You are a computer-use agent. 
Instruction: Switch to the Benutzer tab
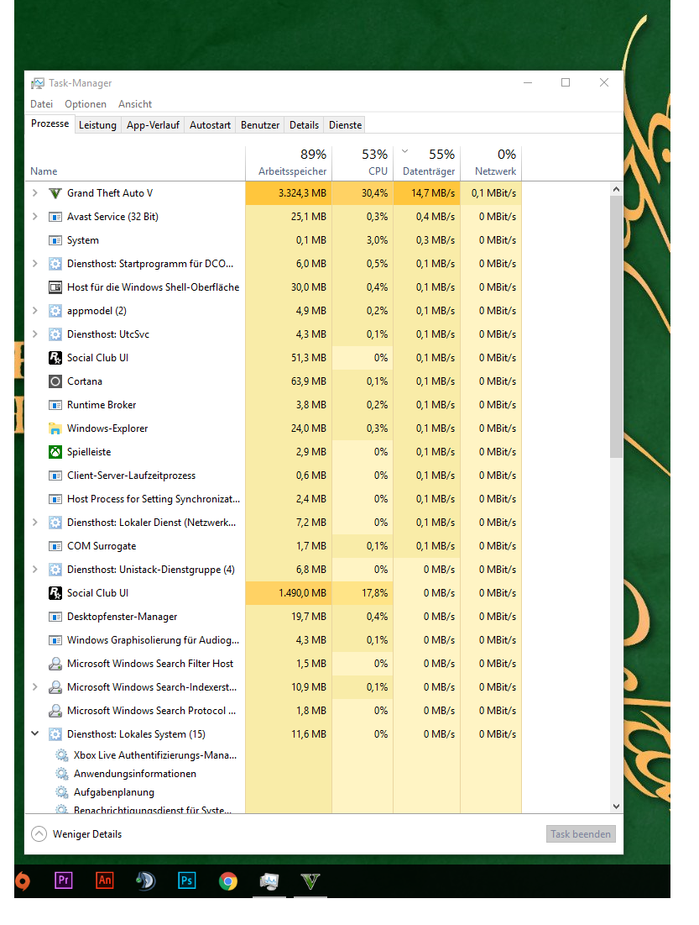pos(260,125)
